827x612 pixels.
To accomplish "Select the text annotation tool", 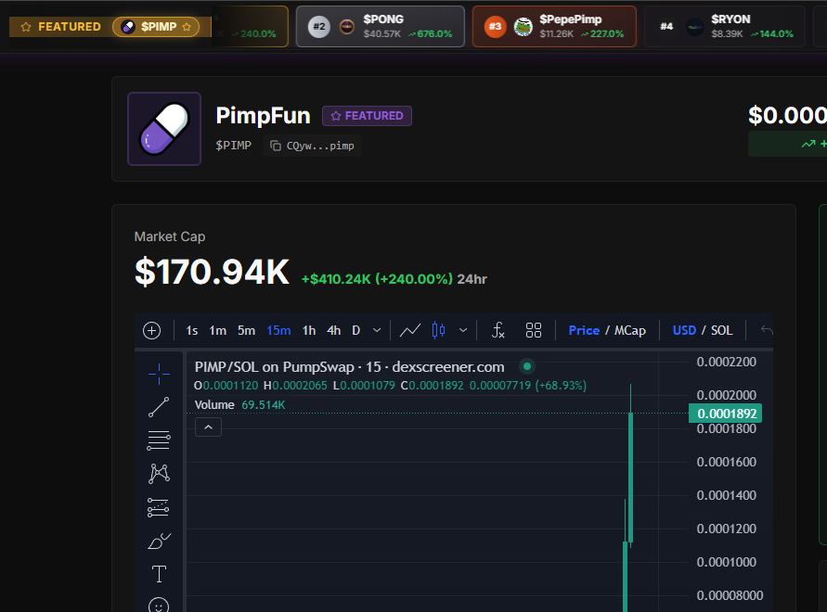I will pyautogui.click(x=159, y=574).
